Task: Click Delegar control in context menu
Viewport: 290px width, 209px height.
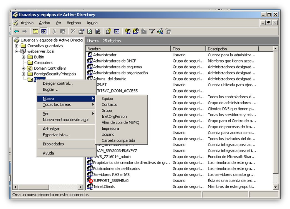Action: 58,84
